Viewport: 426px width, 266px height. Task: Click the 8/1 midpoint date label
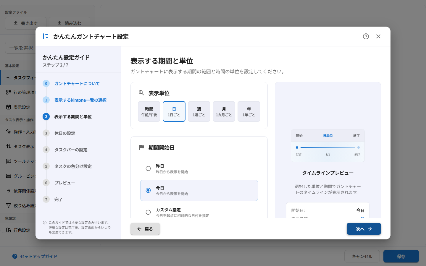pyautogui.click(x=328, y=155)
